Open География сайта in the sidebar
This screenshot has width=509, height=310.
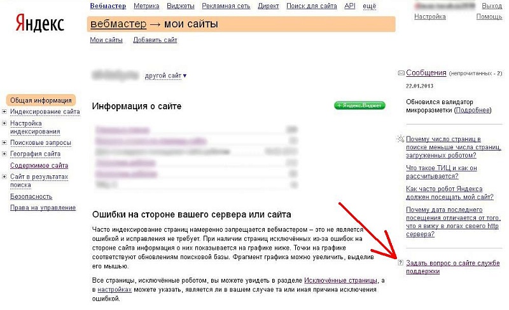pyautogui.click(x=36, y=154)
